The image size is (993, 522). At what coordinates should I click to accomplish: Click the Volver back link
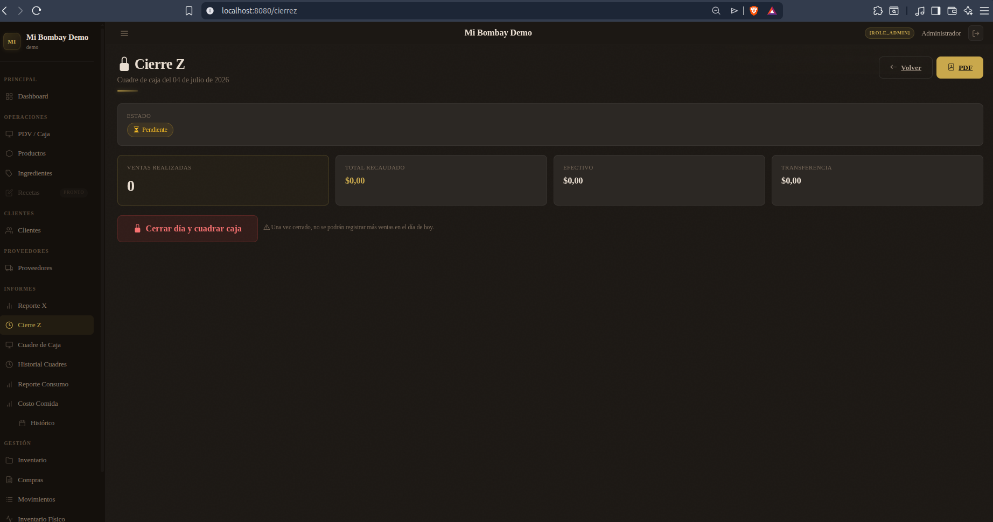pos(905,67)
